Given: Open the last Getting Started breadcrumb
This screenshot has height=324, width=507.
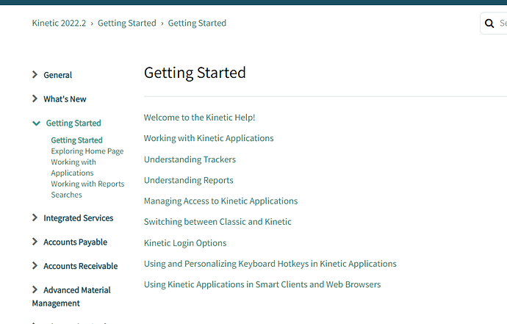Looking at the screenshot, I should (197, 24).
